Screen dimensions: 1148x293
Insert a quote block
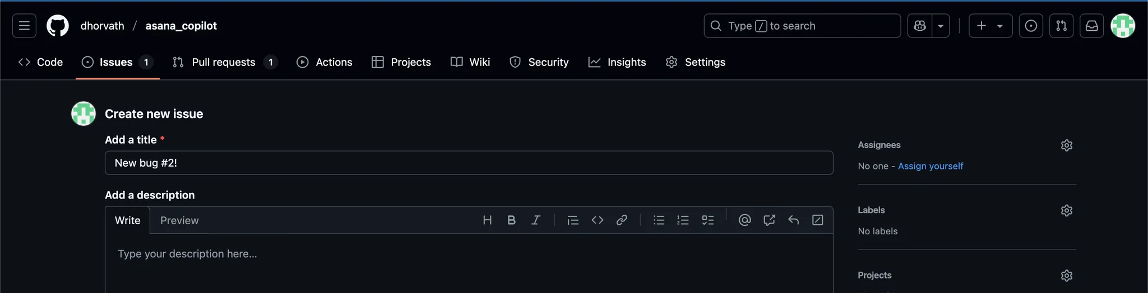click(573, 220)
